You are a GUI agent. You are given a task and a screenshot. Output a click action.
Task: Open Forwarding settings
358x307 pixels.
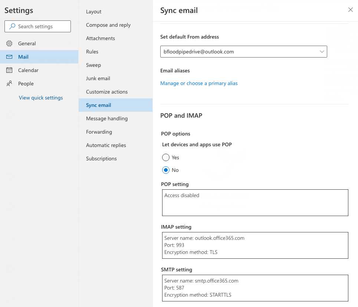(x=115, y=132)
